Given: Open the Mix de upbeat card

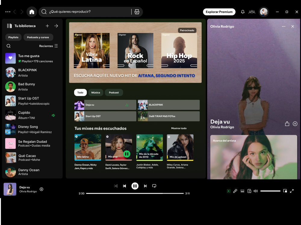Looking at the screenshot, I should click(x=180, y=152).
